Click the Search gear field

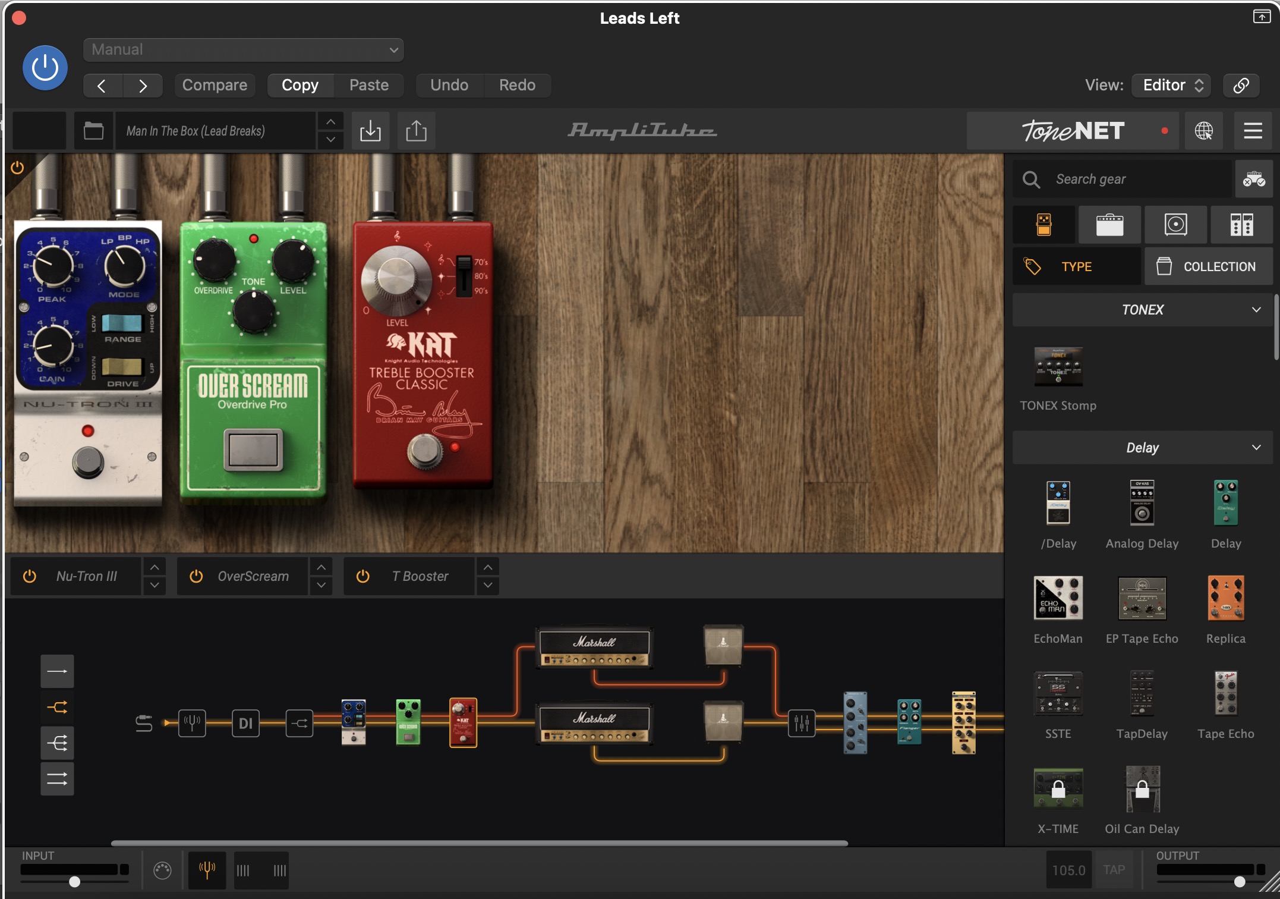(1123, 178)
